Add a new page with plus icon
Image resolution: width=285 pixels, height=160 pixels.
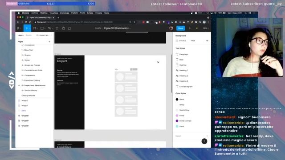49,42
